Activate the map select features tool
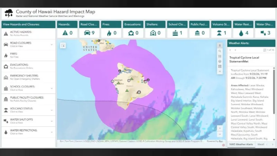This screenshot has width=277, height=156. pos(63,46)
